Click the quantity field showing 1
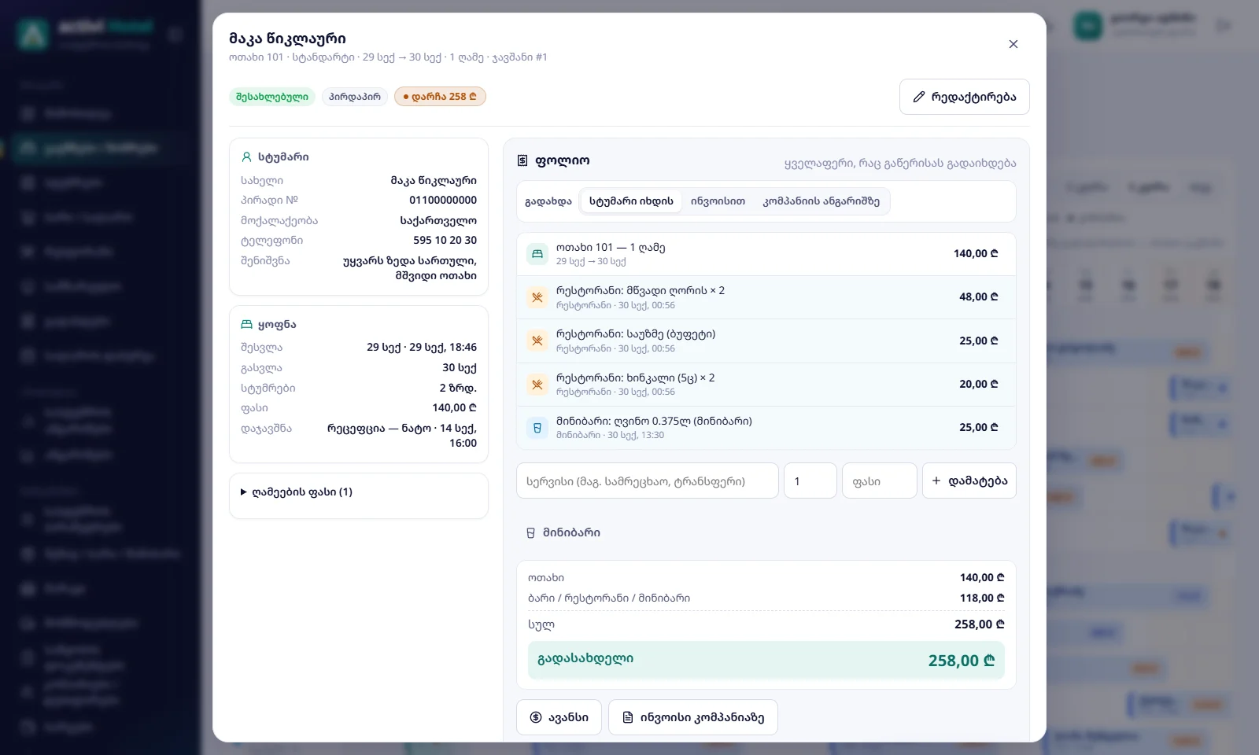 tap(810, 481)
